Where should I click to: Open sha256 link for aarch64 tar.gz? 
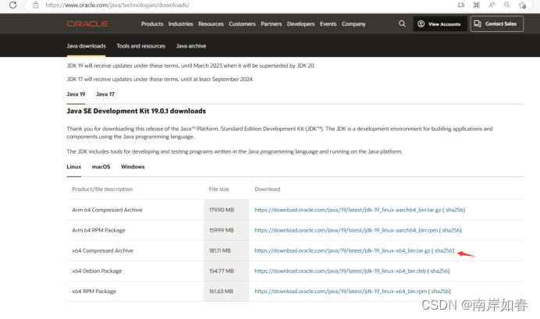(454, 210)
